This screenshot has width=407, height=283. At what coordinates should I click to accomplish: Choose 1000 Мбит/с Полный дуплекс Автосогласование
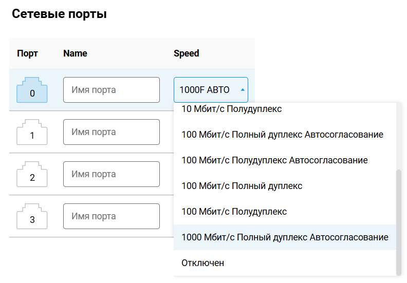coord(285,237)
